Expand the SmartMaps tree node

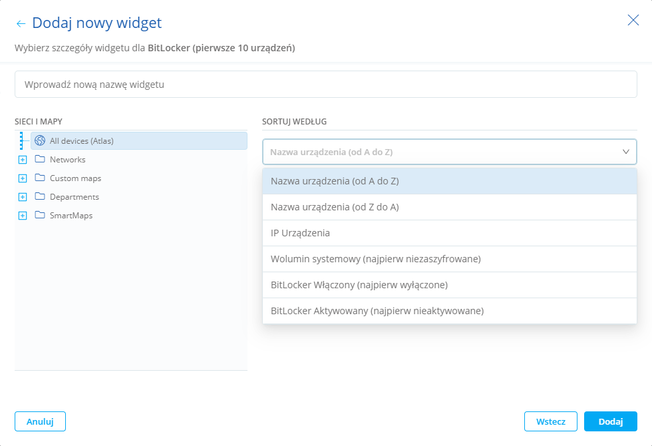coord(23,215)
